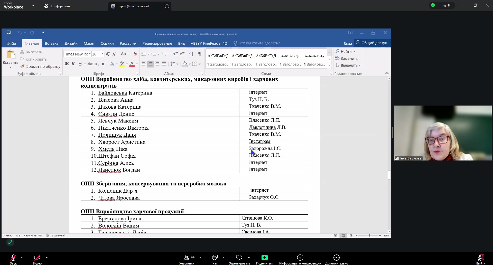This screenshot has height=265, width=493.
Task: Click the Format Painter brush icon
Action: click(x=22, y=67)
